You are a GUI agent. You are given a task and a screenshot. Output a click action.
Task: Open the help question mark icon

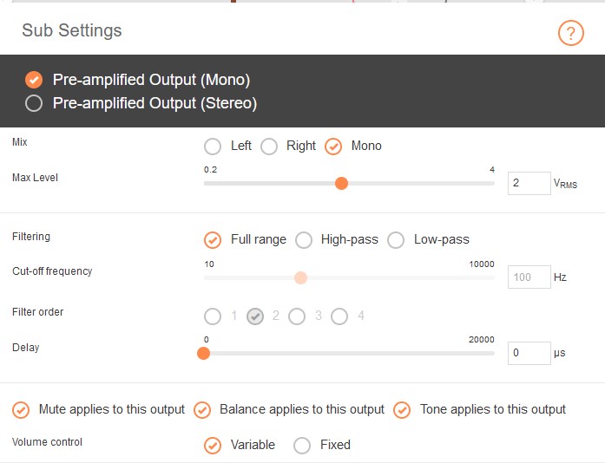click(x=570, y=34)
